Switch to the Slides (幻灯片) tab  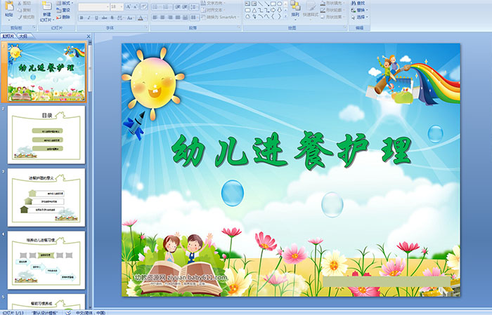pyautogui.click(x=8, y=36)
